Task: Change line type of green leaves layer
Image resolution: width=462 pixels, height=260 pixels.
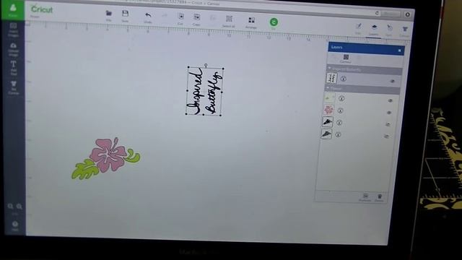Action: (341, 98)
